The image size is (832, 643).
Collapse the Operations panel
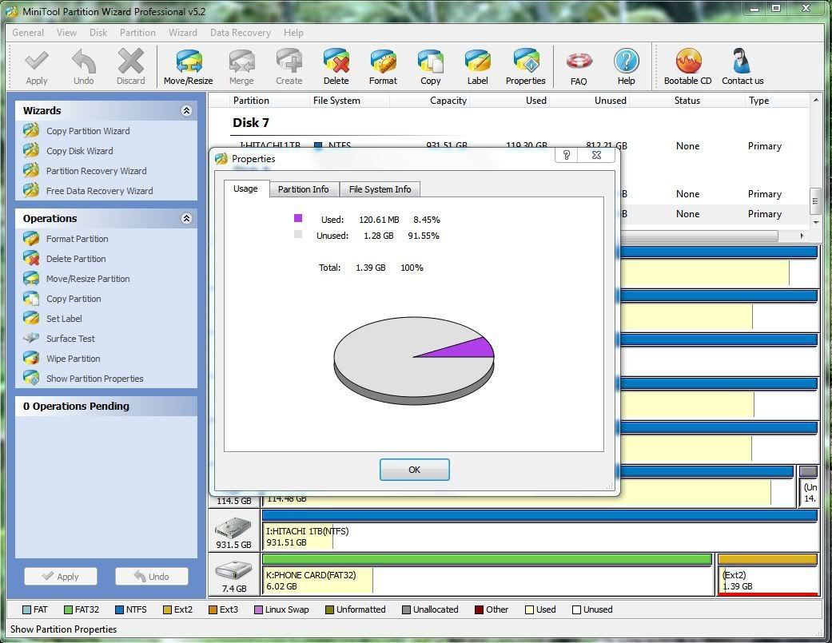tap(186, 219)
